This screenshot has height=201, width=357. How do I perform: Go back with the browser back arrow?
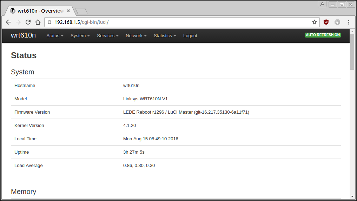[x=8, y=22]
